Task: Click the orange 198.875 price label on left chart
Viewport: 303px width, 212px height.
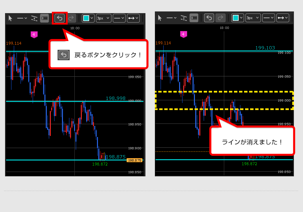Action: pyautogui.click(x=135, y=161)
